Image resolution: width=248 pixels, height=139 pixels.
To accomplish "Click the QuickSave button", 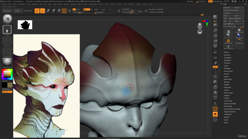I will click(190, 1).
